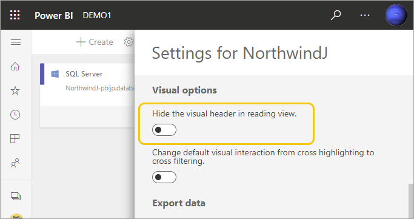Go to Home in the sidebar
The height and width of the screenshot is (219, 414).
pyautogui.click(x=15, y=66)
